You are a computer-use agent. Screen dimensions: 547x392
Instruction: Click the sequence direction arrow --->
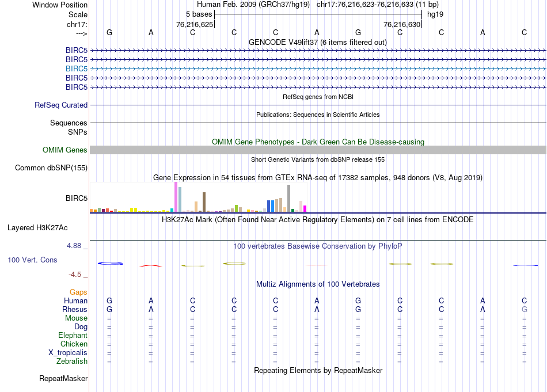tap(81, 33)
